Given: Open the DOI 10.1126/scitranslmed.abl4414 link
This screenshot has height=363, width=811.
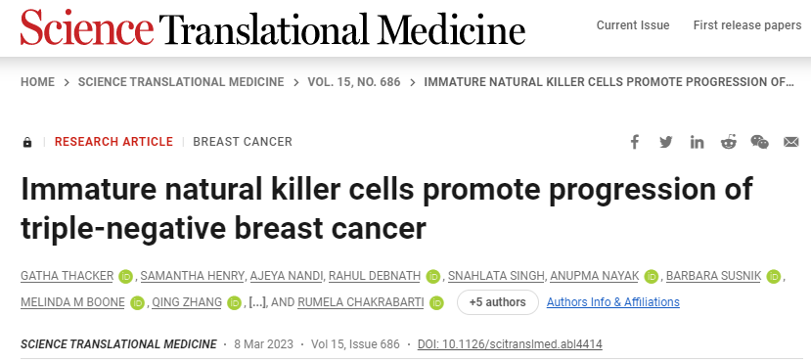Looking at the screenshot, I should 510,343.
